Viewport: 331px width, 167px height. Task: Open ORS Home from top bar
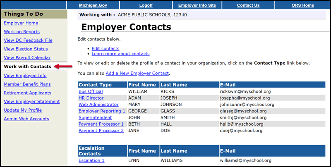coord(302,5)
